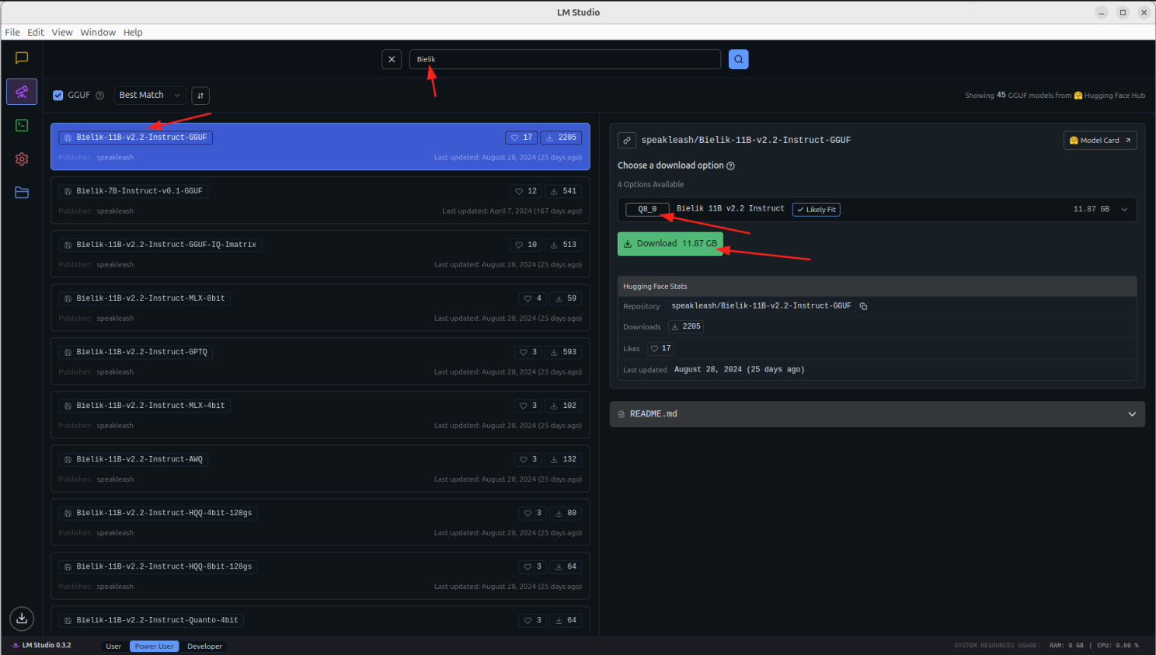Viewport: 1156px width, 655px height.
Task: Open My Models folder icon
Action: pyautogui.click(x=22, y=193)
